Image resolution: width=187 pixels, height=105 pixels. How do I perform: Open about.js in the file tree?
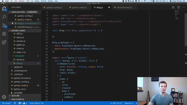coord(25,37)
